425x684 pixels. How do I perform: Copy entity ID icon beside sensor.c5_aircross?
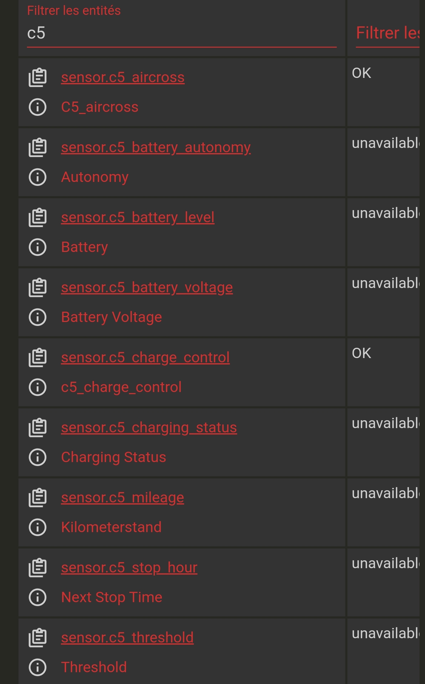coord(38,78)
